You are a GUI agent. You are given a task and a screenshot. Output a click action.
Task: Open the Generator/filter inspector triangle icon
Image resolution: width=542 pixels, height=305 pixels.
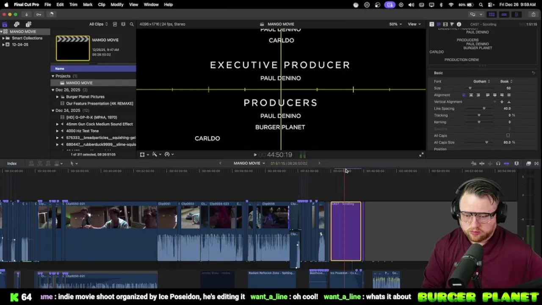coord(452,24)
